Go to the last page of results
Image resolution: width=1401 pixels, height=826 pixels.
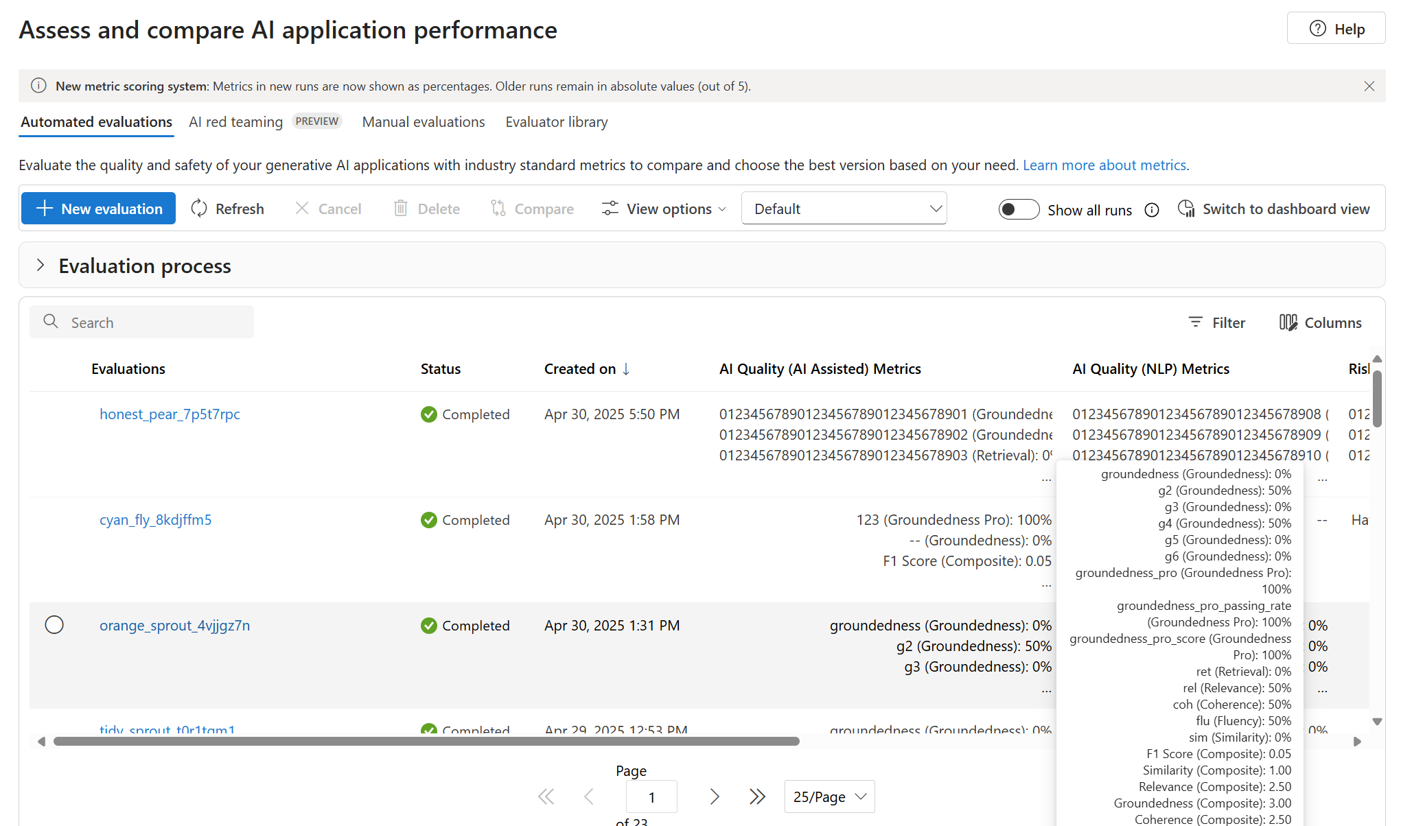[x=757, y=796]
